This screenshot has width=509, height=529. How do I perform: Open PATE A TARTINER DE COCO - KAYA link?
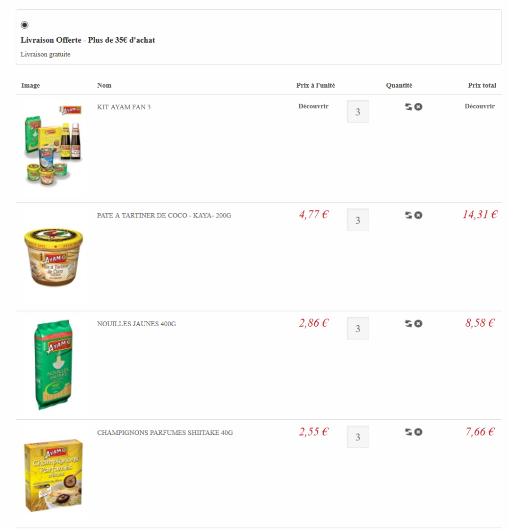click(164, 216)
